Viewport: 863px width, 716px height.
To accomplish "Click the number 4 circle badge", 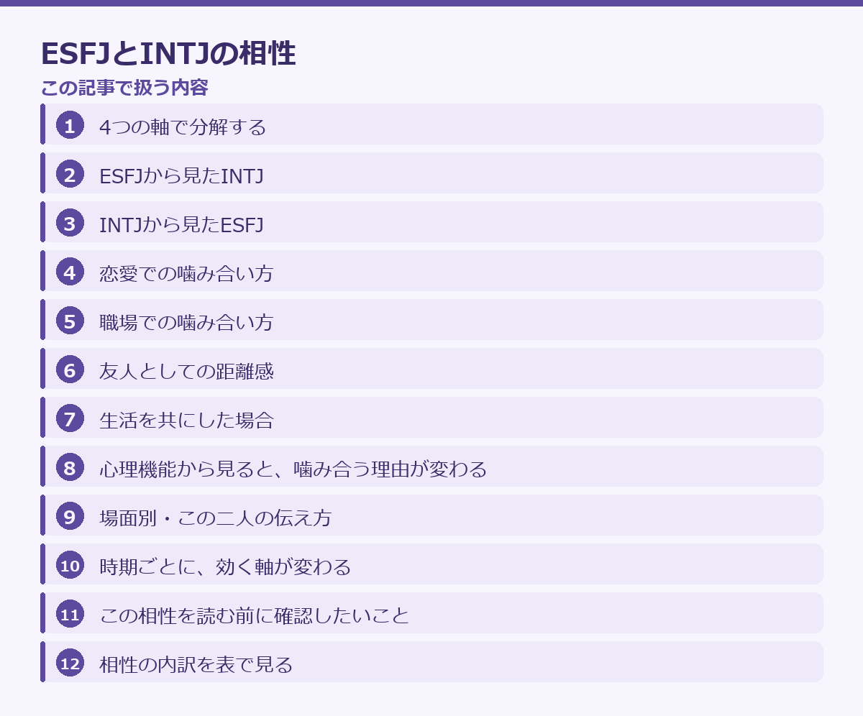I will (70, 272).
